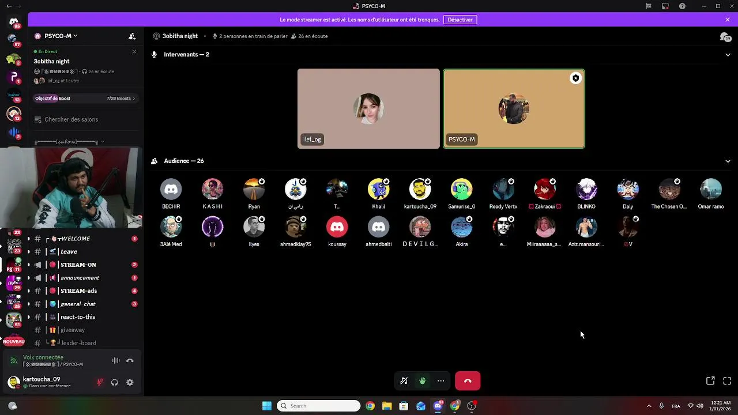Open the stage chat icon top right
This screenshot has width=738, height=415.
(x=725, y=37)
